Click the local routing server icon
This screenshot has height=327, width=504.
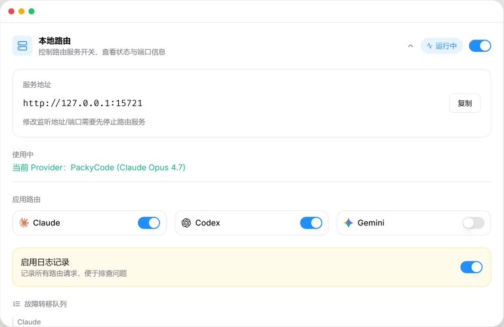tap(22, 46)
